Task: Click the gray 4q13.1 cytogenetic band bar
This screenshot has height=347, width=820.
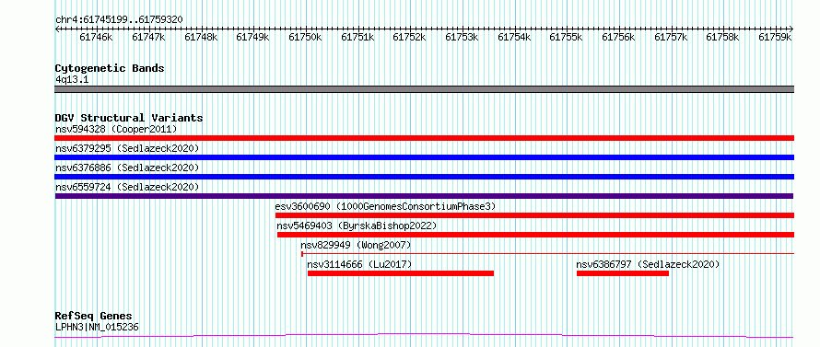Action: [424, 89]
